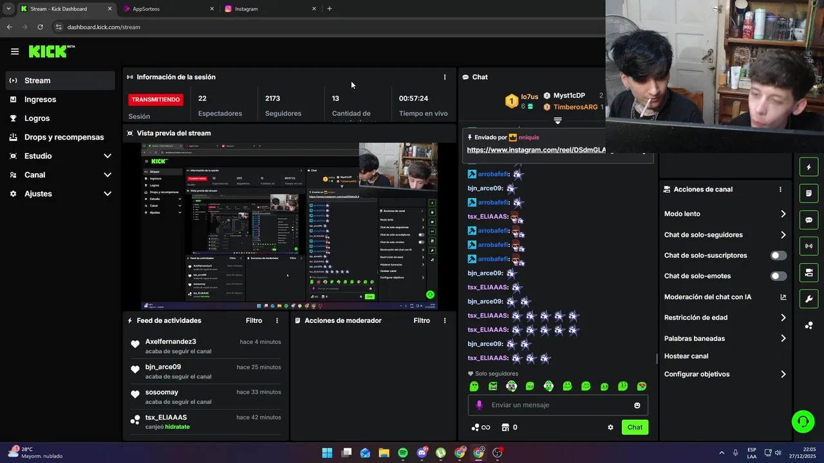The width and height of the screenshot is (824, 463).
Task: Open chat settings gear icon
Action: [610, 427]
